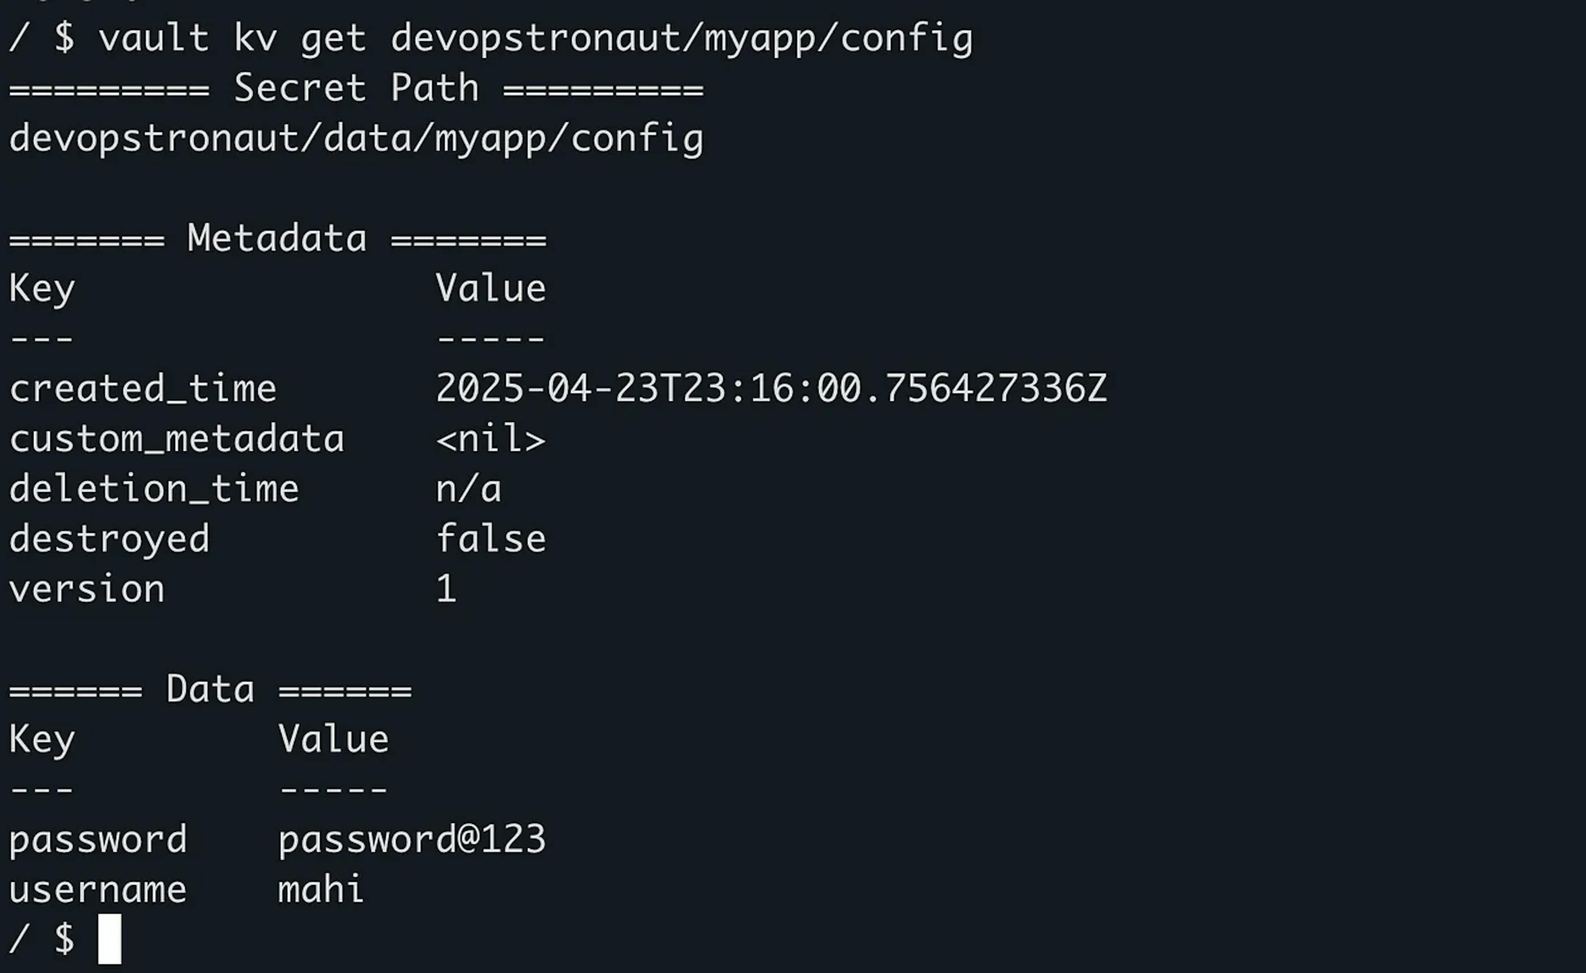Click the username key
This screenshot has height=973, width=1586.
tap(98, 890)
